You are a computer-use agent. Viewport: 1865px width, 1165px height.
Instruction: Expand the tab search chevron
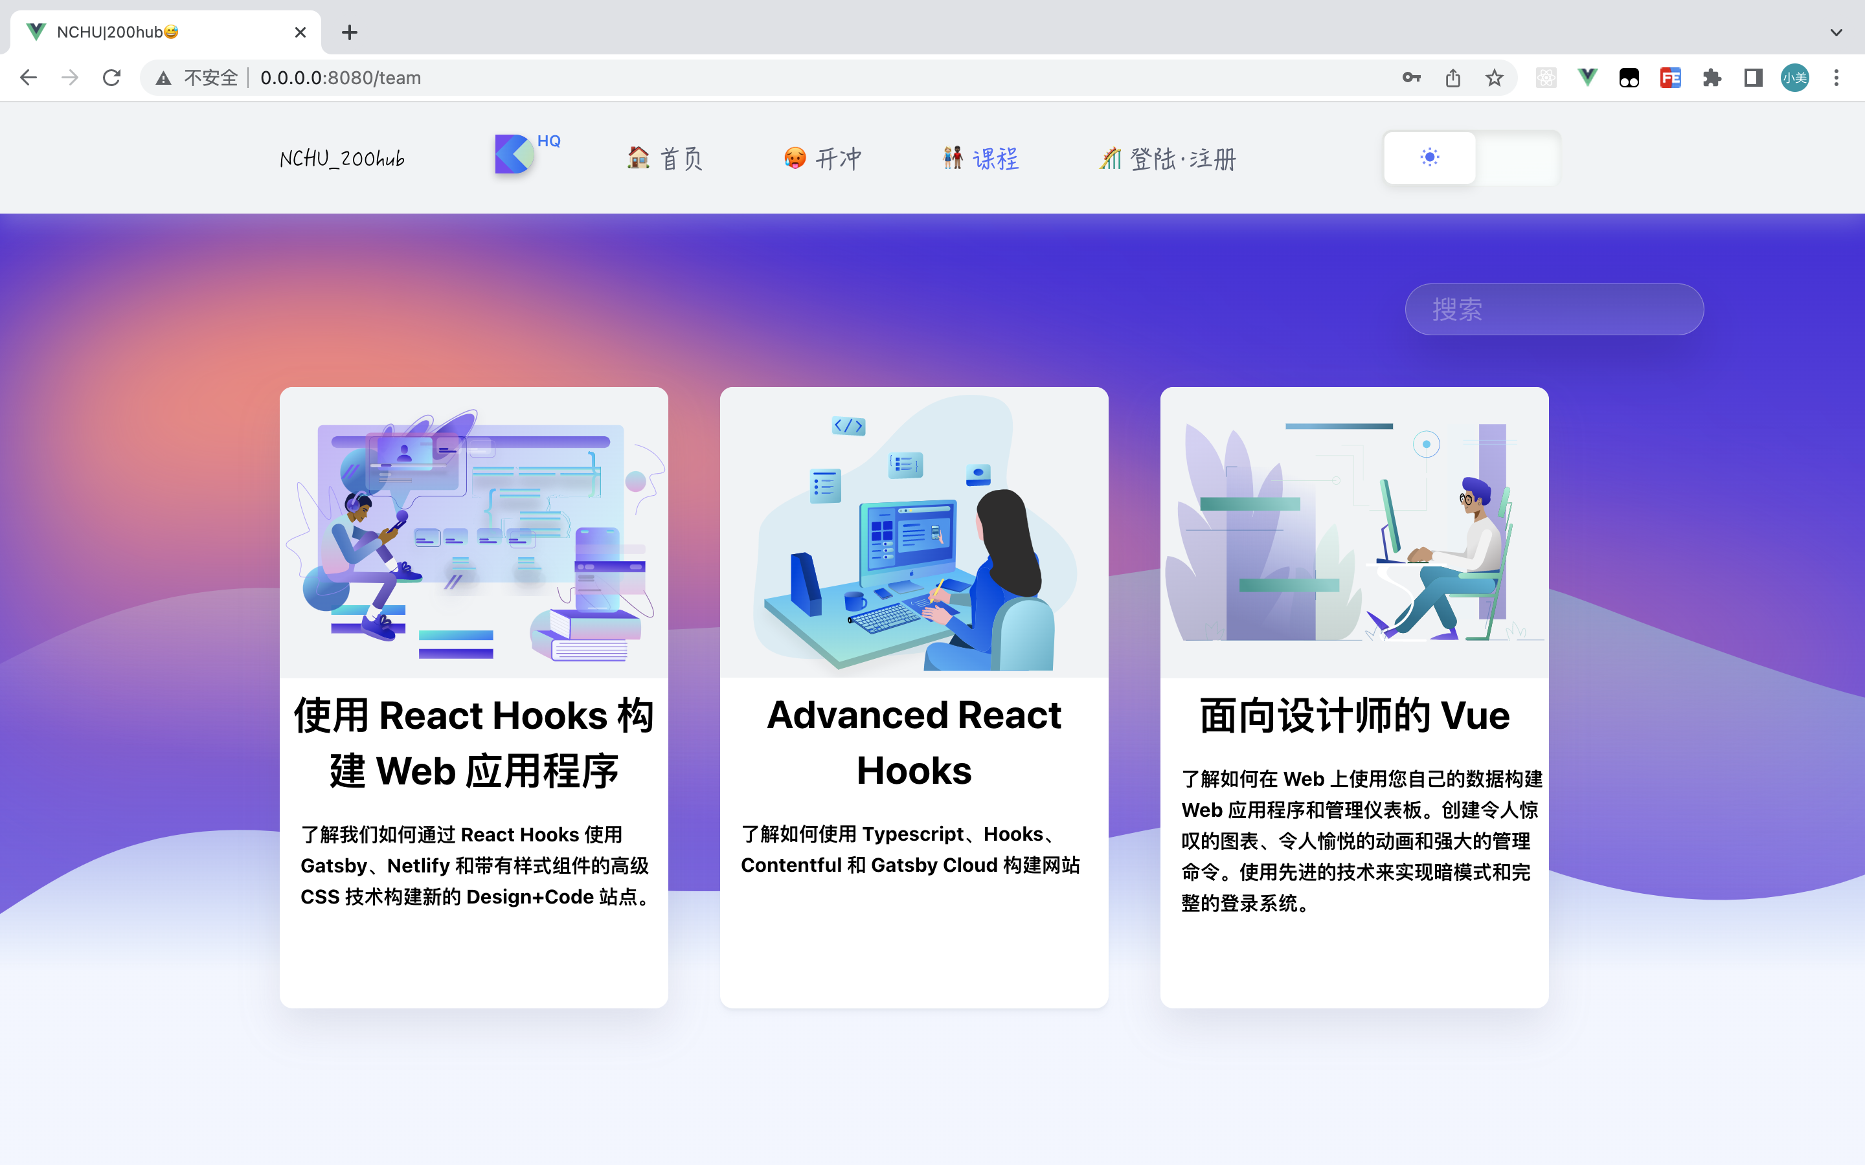(1836, 32)
